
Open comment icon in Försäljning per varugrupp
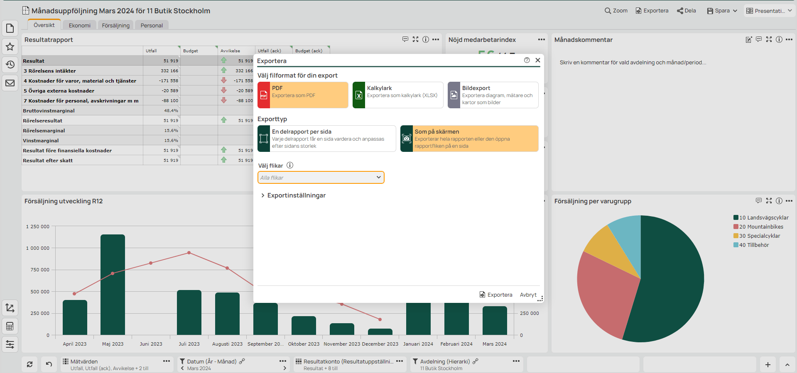(759, 201)
